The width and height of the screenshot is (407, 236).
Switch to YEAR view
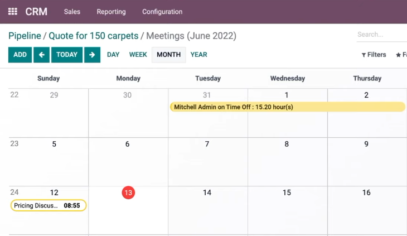[199, 55]
